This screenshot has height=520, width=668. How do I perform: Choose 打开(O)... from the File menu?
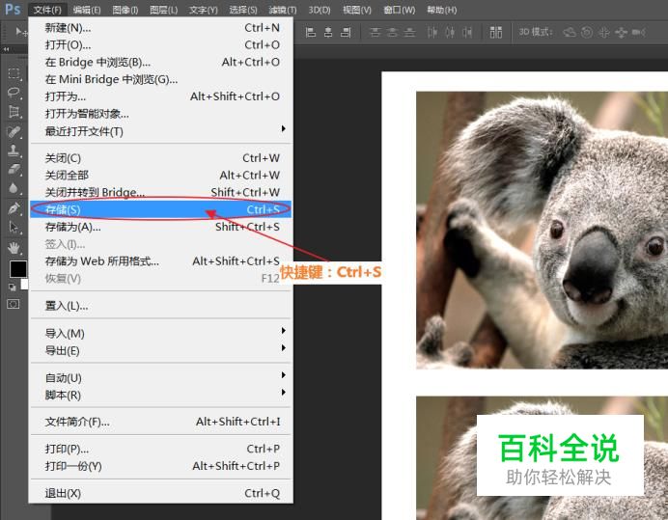(x=161, y=44)
